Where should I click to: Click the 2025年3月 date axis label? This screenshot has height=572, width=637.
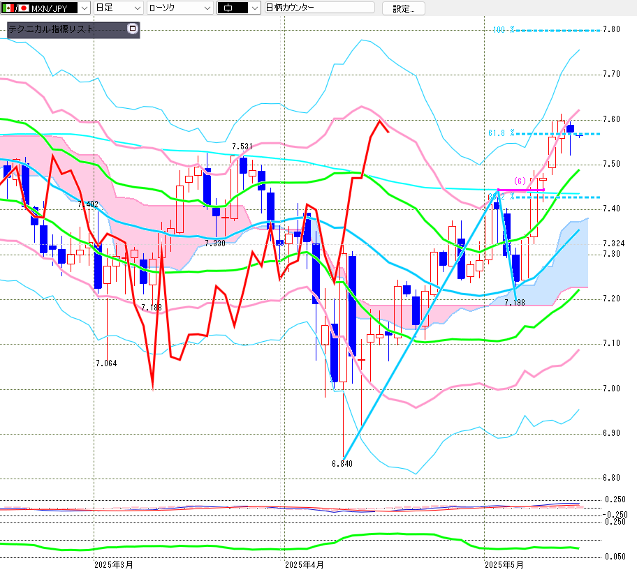click(114, 565)
